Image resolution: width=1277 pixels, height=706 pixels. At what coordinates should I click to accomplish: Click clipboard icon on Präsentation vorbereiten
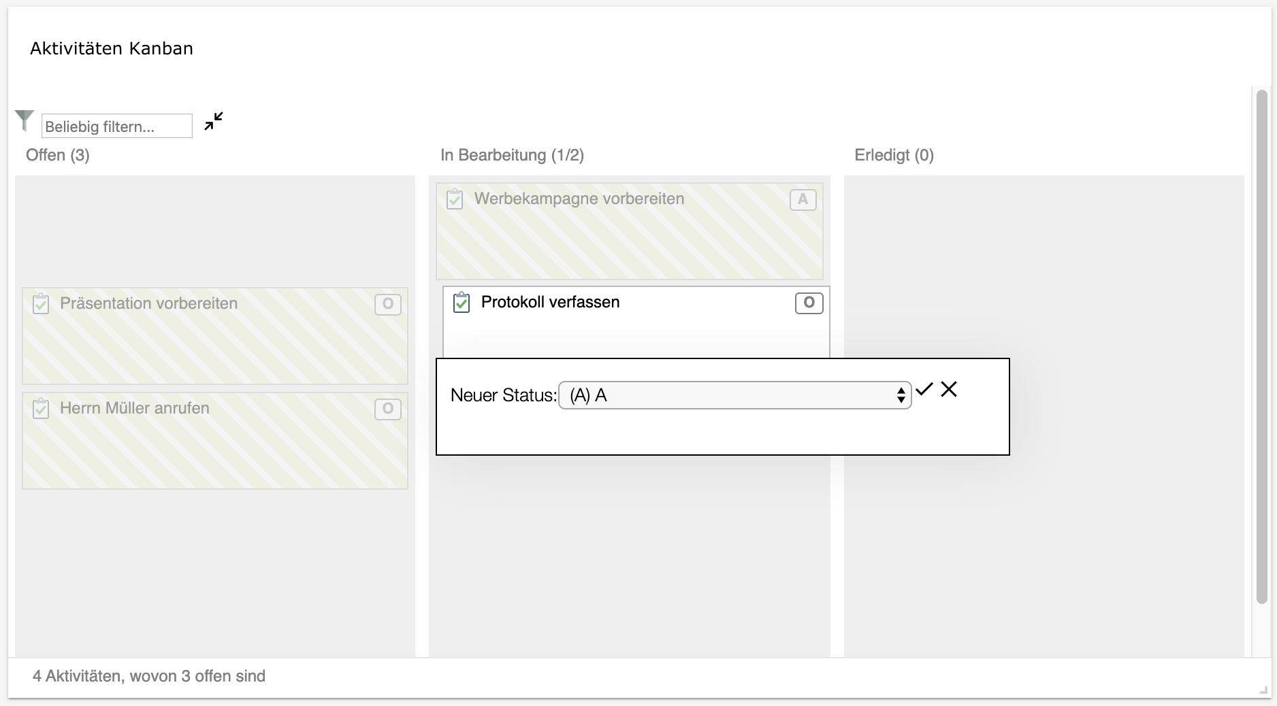41,304
